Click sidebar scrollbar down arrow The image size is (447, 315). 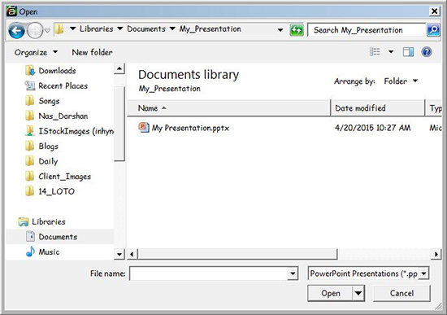(x=119, y=254)
